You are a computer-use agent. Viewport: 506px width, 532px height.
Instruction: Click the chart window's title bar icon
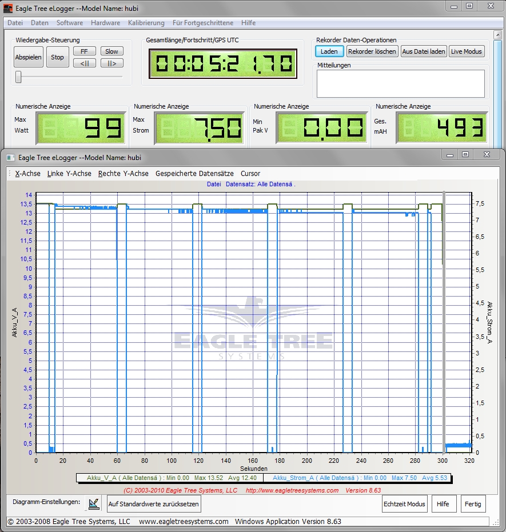coord(11,158)
